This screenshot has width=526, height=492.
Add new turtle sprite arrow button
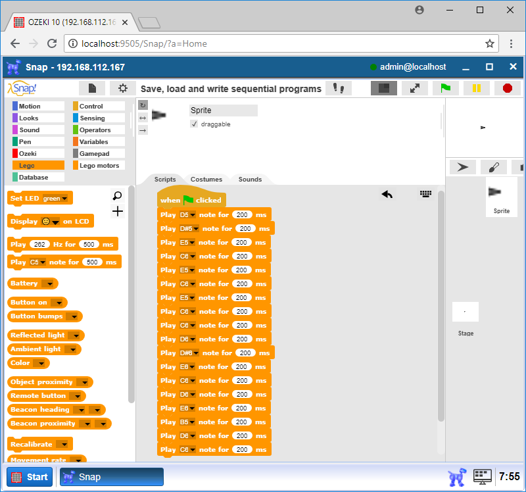click(x=463, y=167)
